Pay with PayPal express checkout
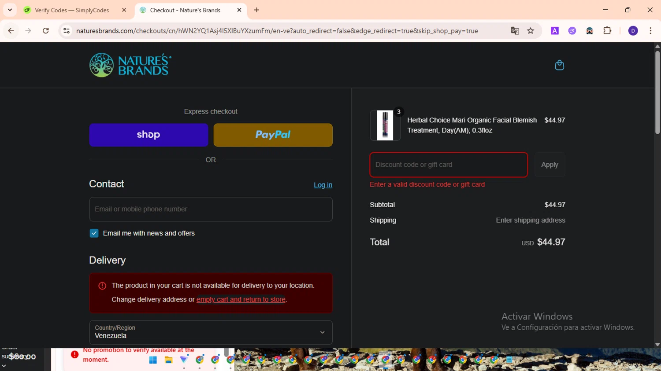Viewport: 661px width, 371px height. point(273,135)
